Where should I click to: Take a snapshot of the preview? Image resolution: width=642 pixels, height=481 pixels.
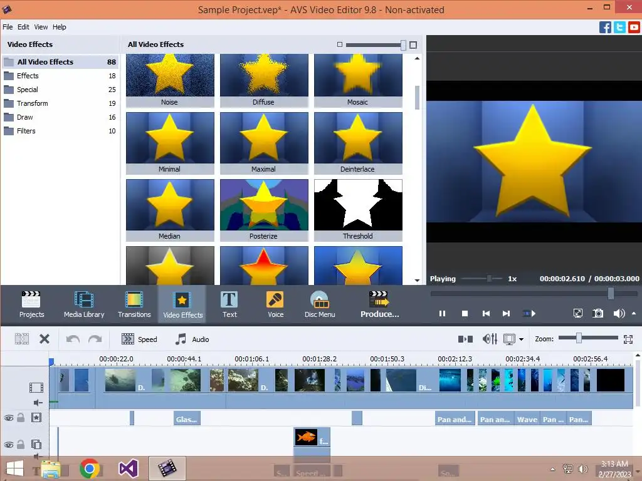[597, 314]
